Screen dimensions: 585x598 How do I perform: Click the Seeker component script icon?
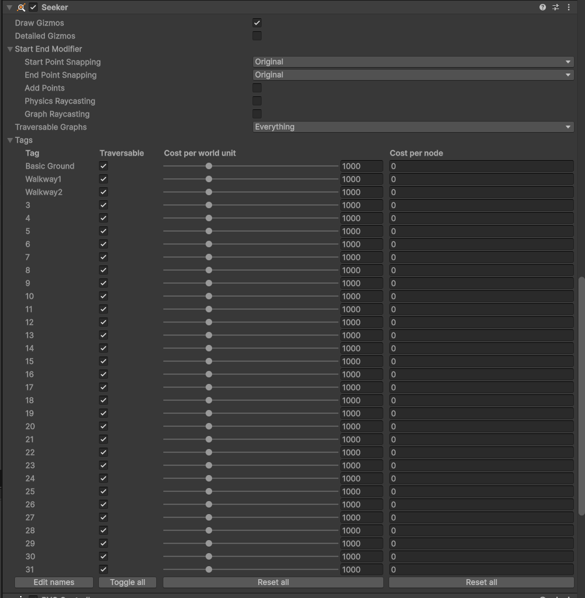click(21, 7)
